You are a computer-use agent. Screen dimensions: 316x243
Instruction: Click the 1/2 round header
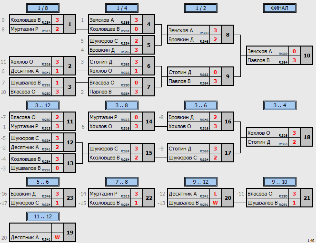click(201, 8)
